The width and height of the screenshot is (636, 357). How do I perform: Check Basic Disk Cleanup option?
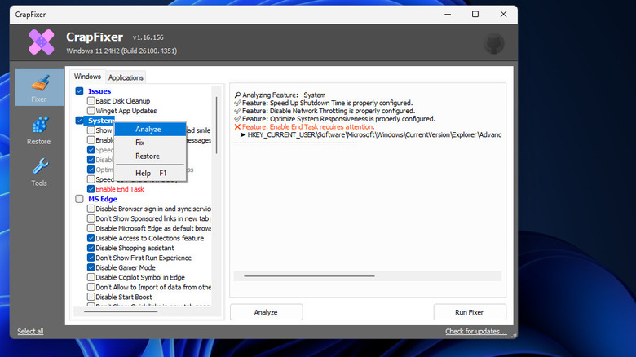coord(91,100)
